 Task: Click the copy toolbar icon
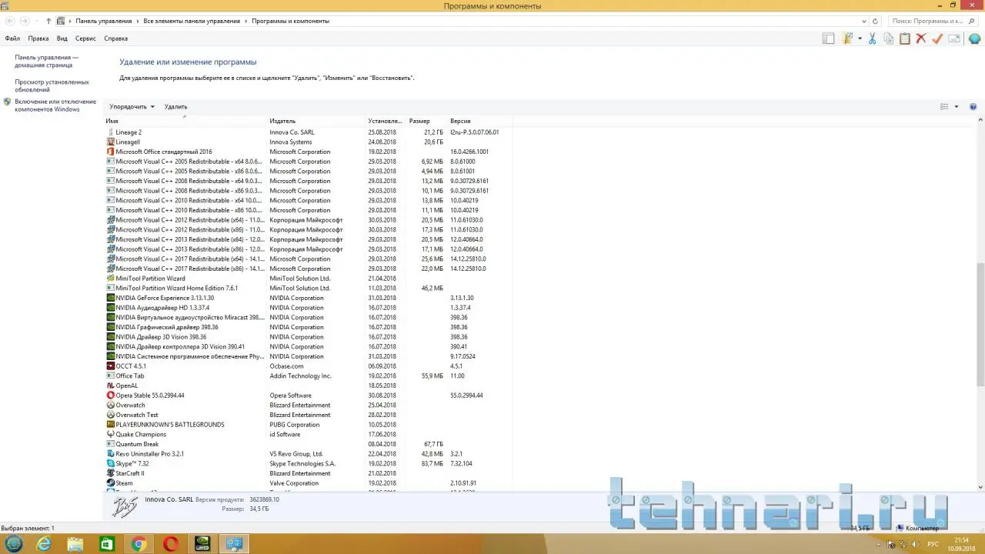click(889, 38)
